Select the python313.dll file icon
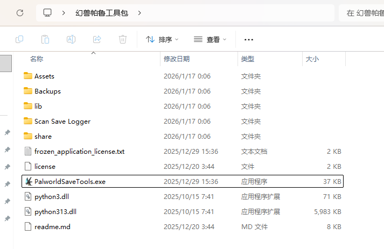Viewport: 384px width, 249px height. click(29, 211)
